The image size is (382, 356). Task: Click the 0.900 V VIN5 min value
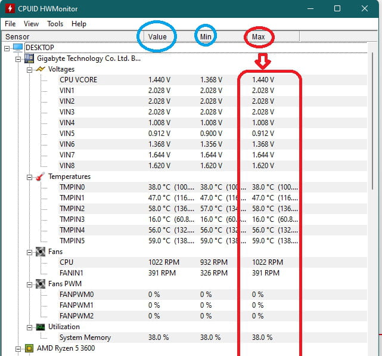pos(211,134)
